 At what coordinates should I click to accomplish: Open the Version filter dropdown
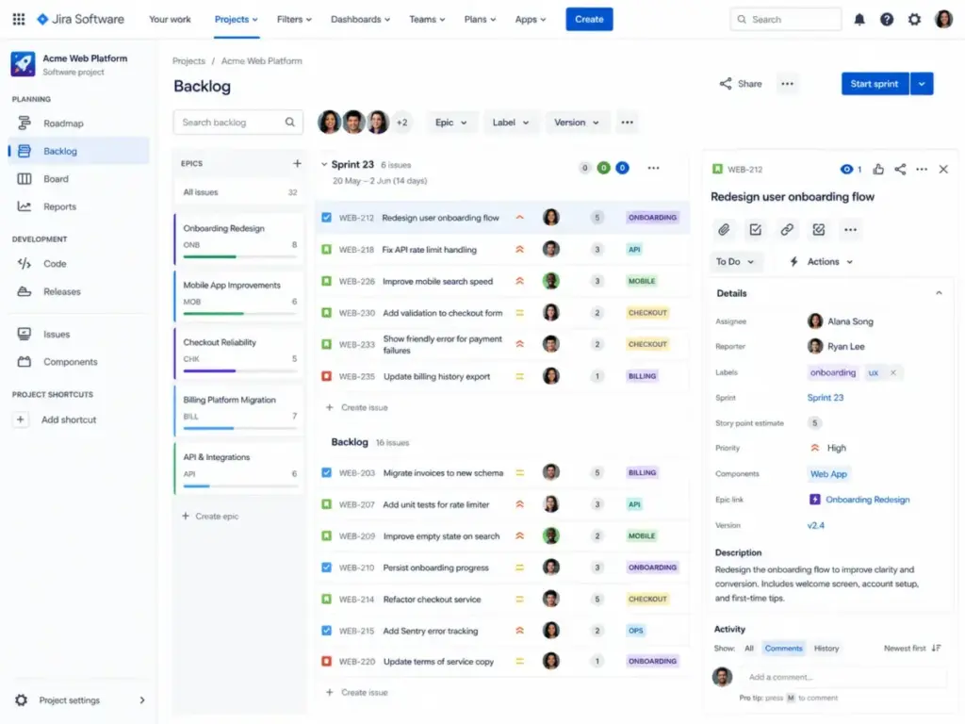(576, 122)
